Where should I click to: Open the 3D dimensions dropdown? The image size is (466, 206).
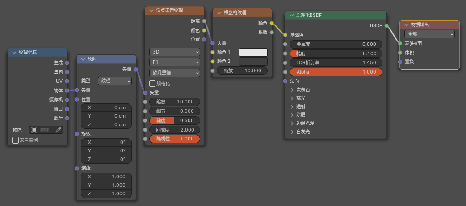[175, 52]
